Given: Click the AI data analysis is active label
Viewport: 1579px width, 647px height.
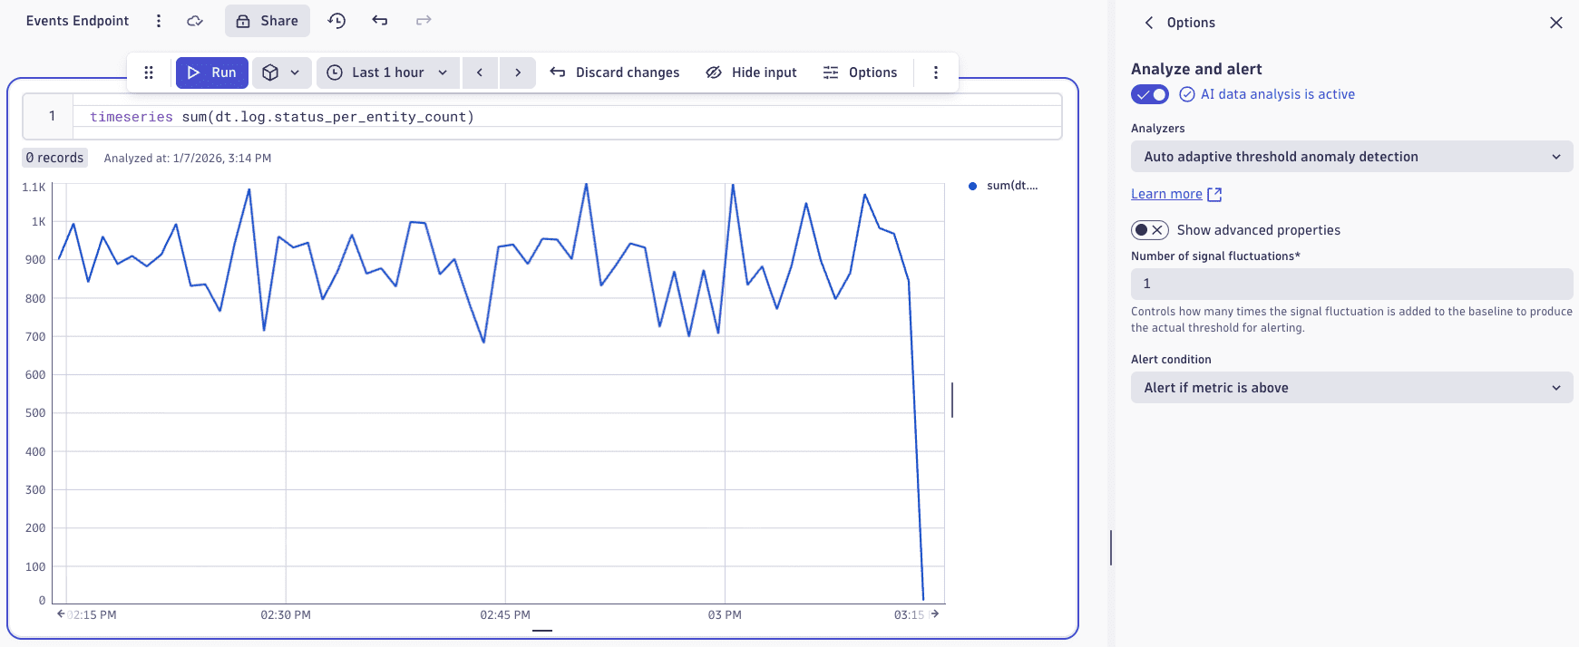Looking at the screenshot, I should (1278, 94).
